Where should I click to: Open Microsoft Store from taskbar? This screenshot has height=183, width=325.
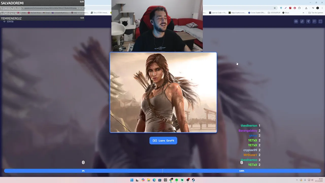coord(160,180)
